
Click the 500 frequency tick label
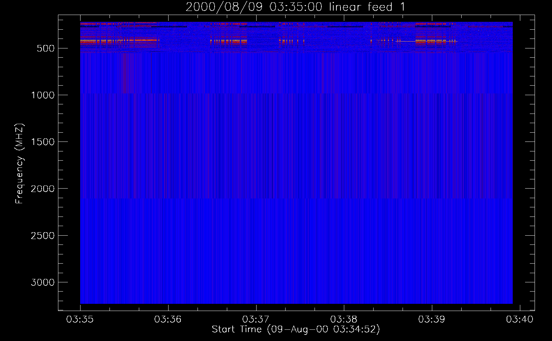coord(46,48)
